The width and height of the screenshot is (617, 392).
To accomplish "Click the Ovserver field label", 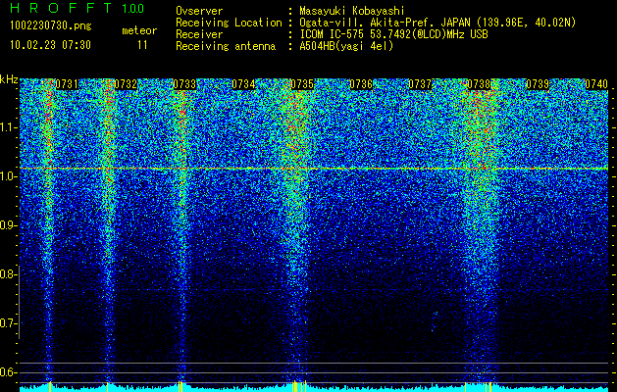I will 199,11.
